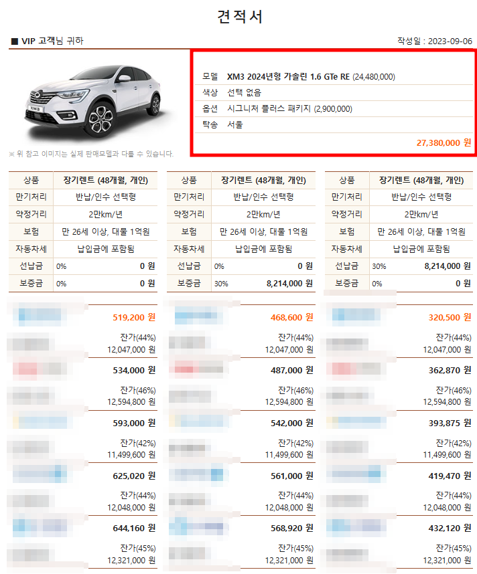
Task: Click the 320,500 원 monthly price
Action: pyautogui.click(x=450, y=317)
